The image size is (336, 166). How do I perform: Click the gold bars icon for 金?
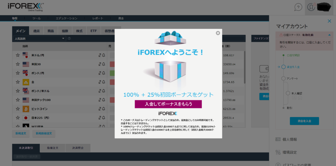(26, 82)
